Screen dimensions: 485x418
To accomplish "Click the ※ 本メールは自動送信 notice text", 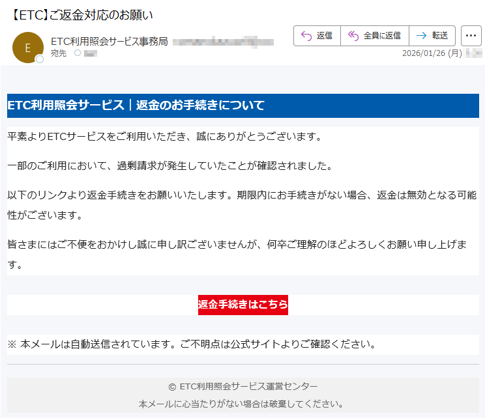I will point(192,344).
